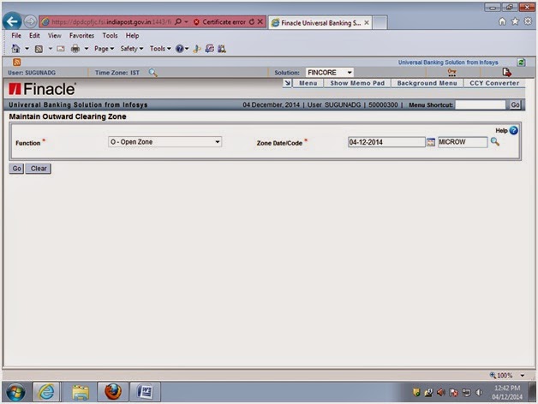This screenshot has width=538, height=404.
Task: Open a new blank browser tab
Action: coord(380,22)
